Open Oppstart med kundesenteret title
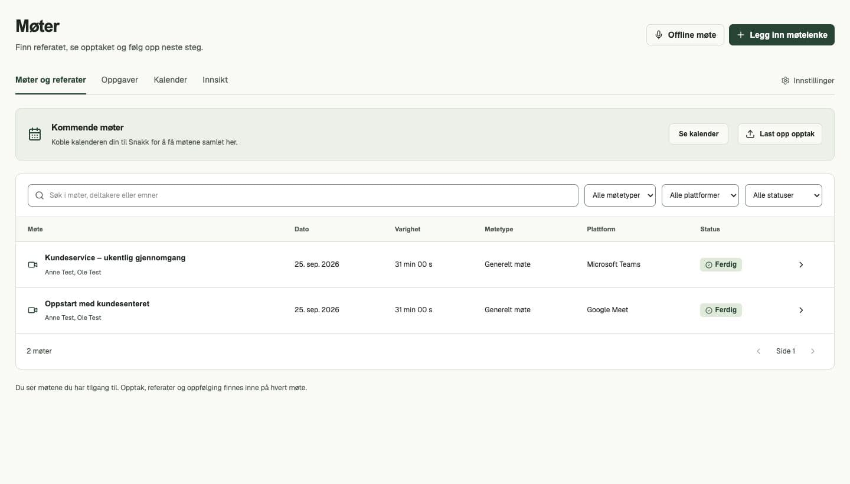Image resolution: width=850 pixels, height=484 pixels. 97,303
